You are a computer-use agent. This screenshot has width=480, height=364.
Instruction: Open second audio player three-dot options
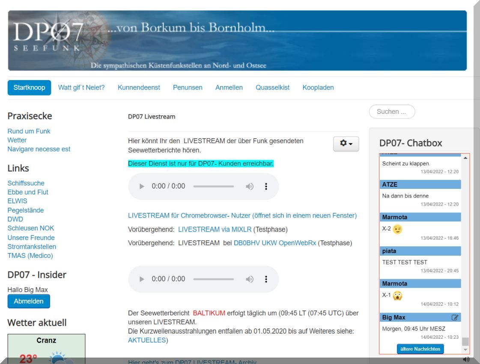click(266, 279)
